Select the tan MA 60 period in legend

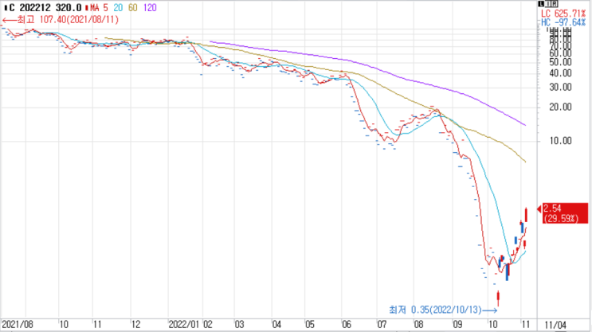pyautogui.click(x=132, y=7)
